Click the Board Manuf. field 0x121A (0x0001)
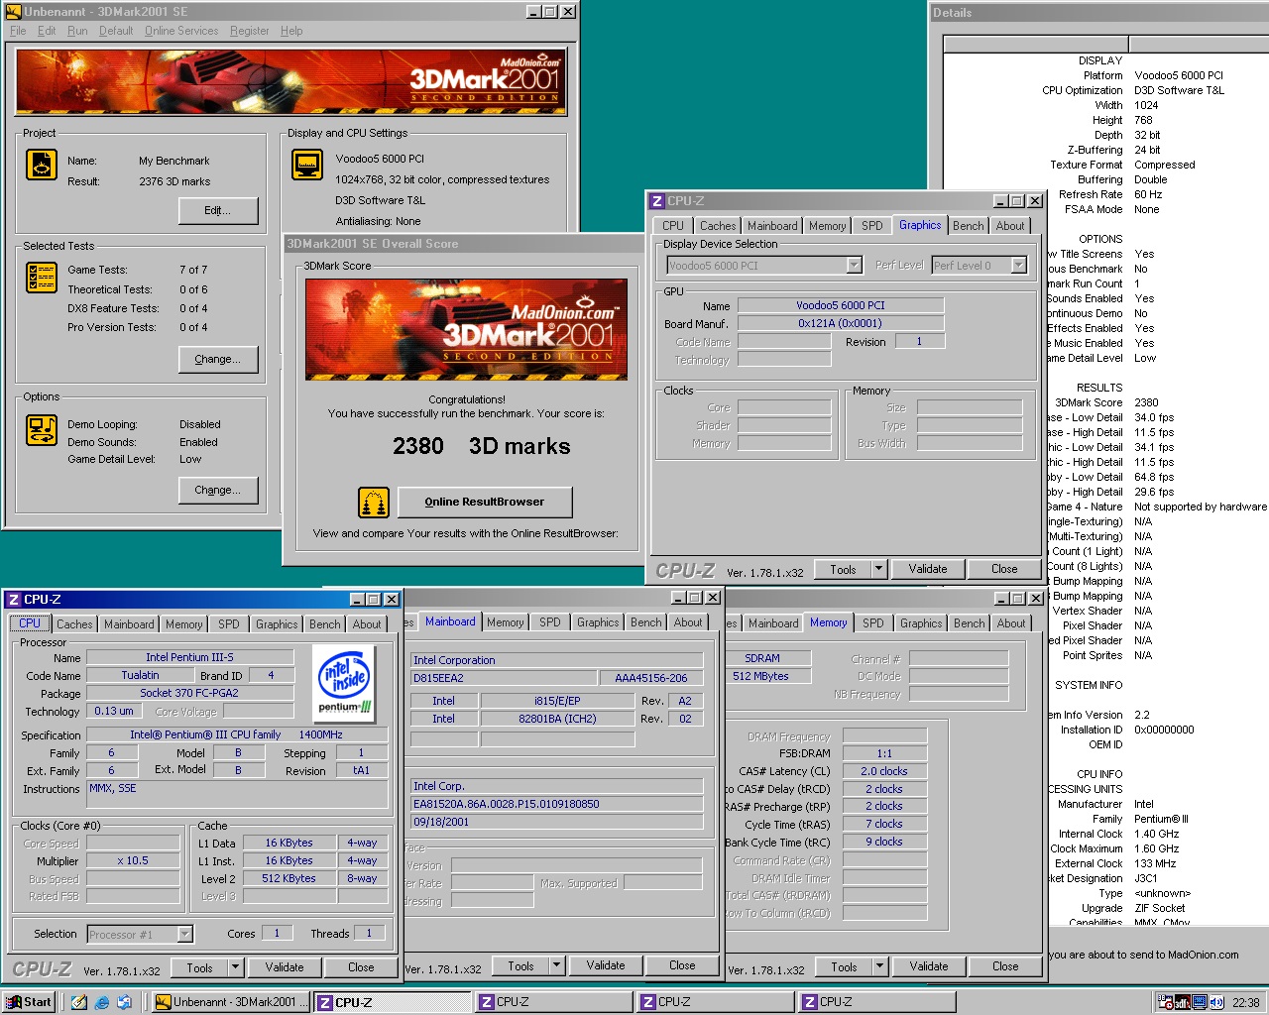Screen dimensions: 1269x1015 pyautogui.click(x=841, y=323)
